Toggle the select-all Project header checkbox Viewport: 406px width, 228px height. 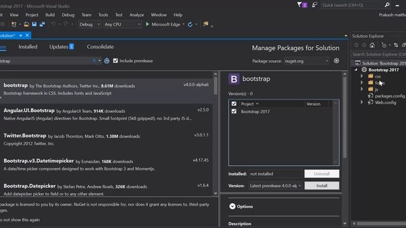tap(234, 104)
